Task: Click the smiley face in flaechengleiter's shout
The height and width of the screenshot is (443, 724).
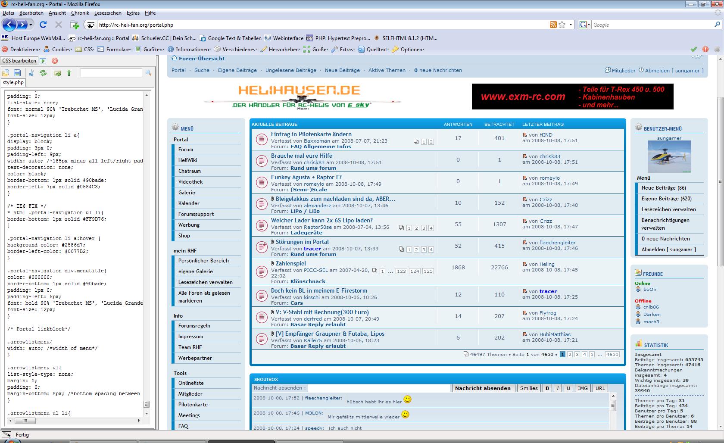Action: tap(407, 399)
